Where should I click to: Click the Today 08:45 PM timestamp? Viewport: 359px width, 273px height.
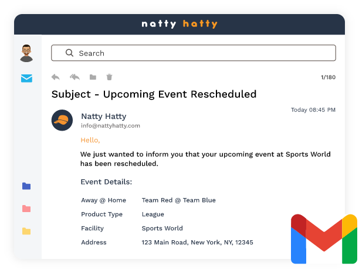[313, 110]
